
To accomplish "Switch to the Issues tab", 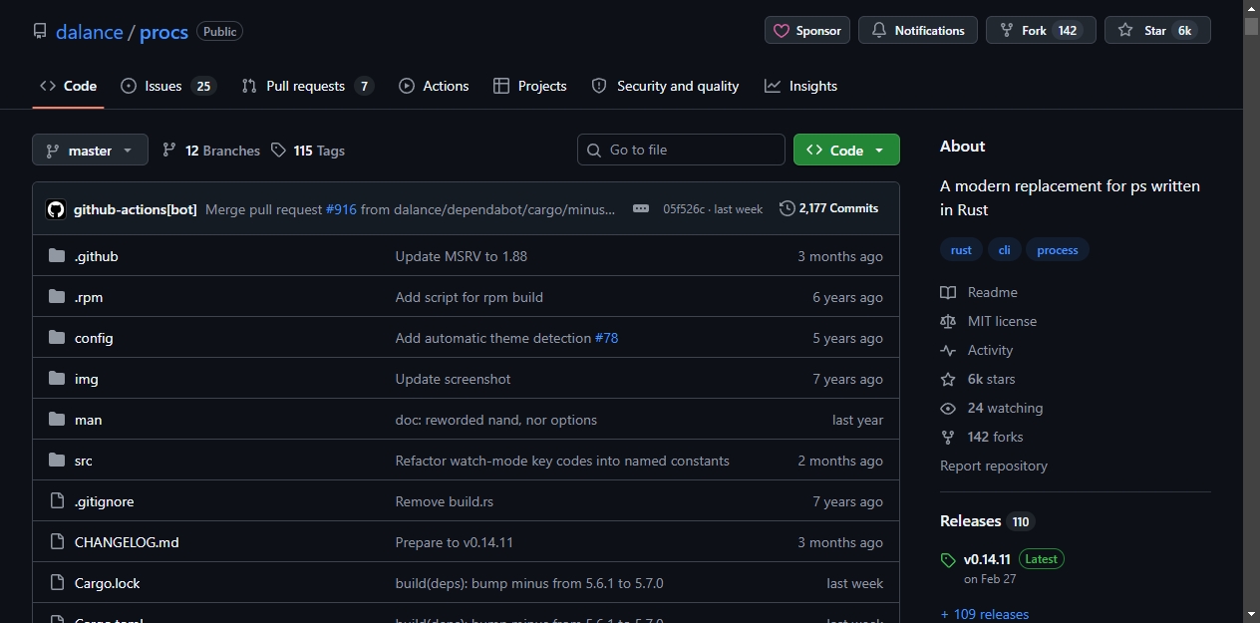I will click(167, 87).
